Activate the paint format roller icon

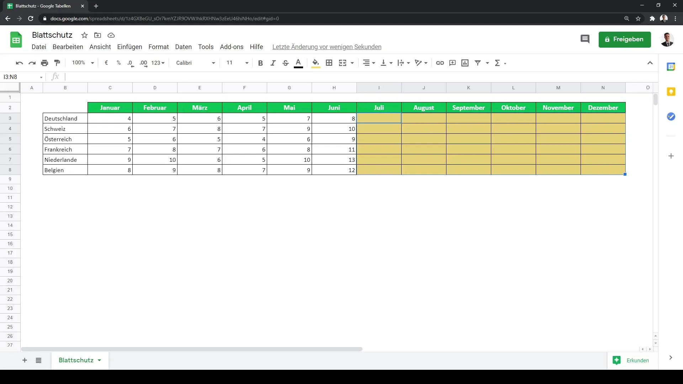pos(57,63)
